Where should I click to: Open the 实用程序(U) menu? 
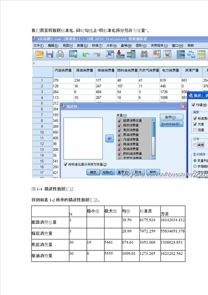(x=159, y=45)
